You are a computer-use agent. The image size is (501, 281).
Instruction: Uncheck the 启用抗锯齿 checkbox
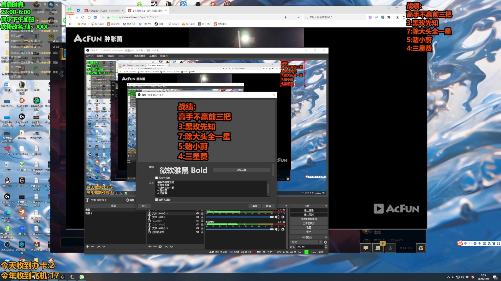pos(157,200)
